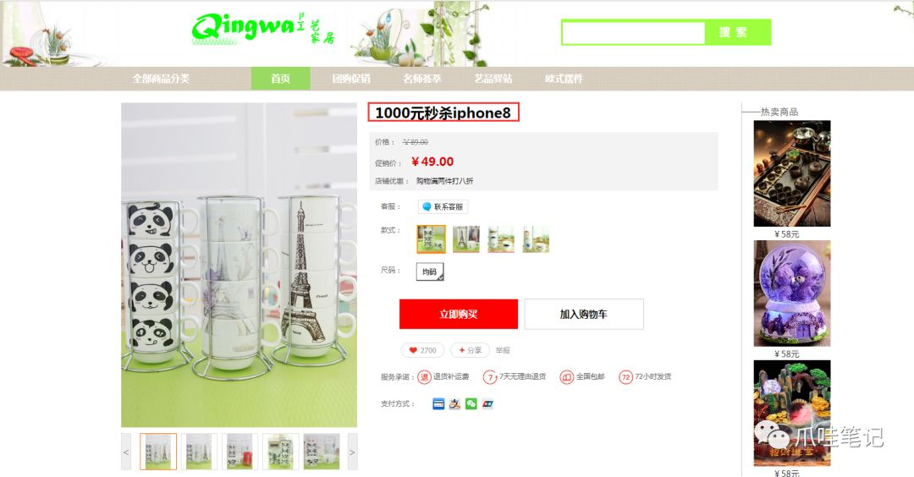Choose the WeChat Pay icon
Viewport: 914px width, 477px height.
(x=471, y=404)
